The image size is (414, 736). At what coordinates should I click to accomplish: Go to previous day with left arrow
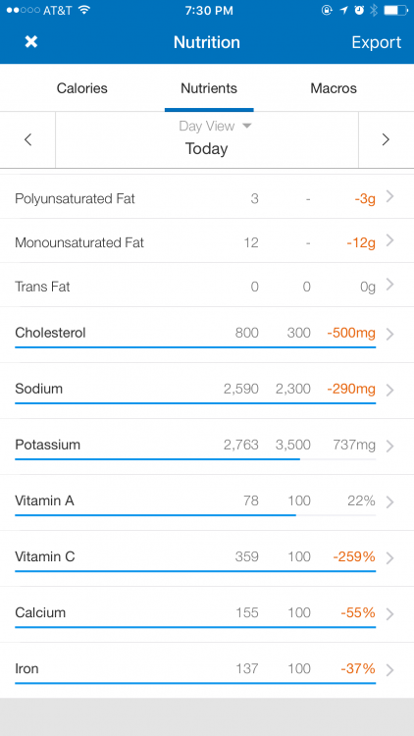pos(27,140)
